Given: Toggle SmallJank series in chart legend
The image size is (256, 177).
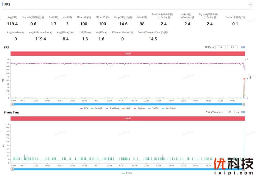Looking at the screenshot, I should click(x=112, y=108).
